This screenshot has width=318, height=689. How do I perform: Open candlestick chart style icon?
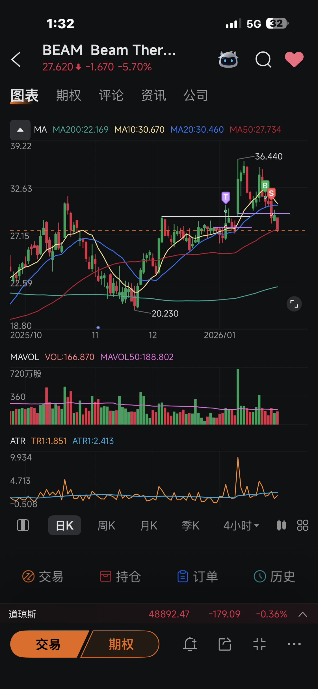[281, 525]
